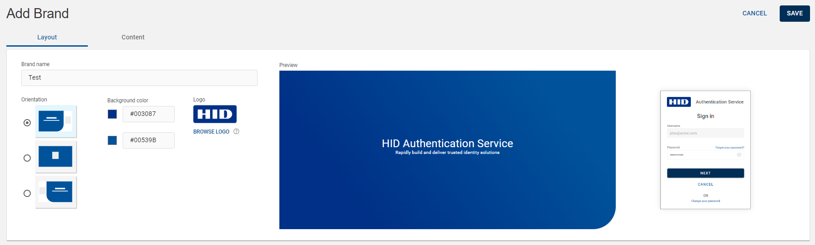Viewport: 815px width, 245px height.
Task: Choose the first orientation radio button
Action: [27, 123]
